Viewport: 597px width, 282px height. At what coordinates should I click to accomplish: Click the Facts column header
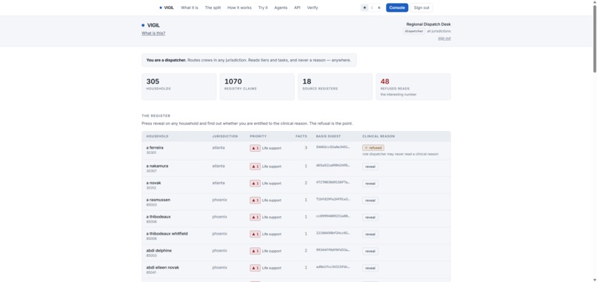301,136
